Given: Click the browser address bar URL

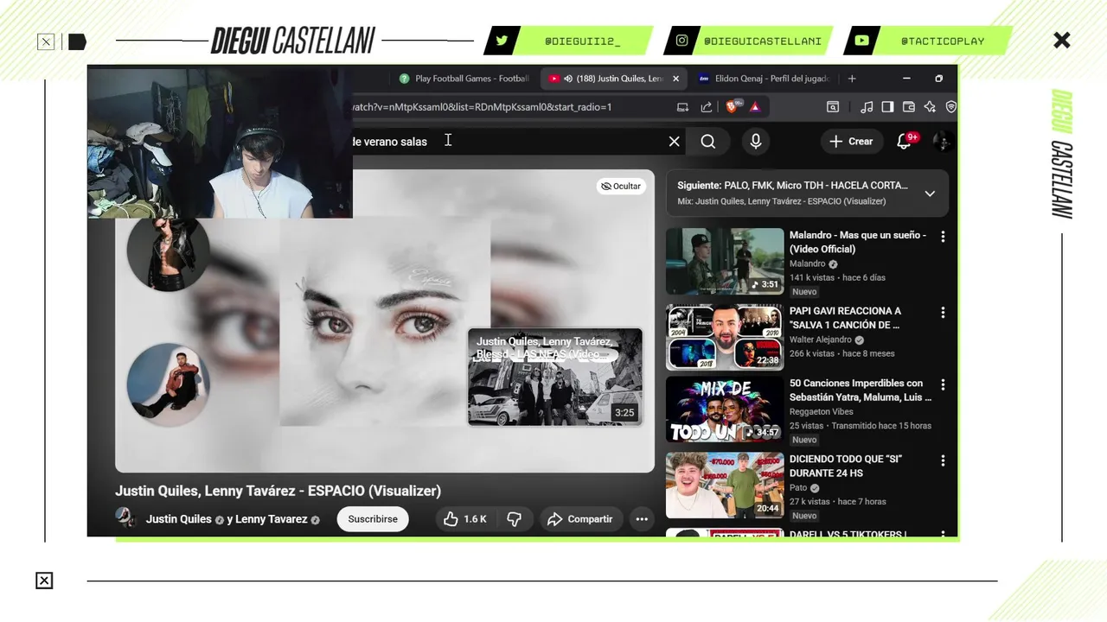Looking at the screenshot, I should point(483,107).
